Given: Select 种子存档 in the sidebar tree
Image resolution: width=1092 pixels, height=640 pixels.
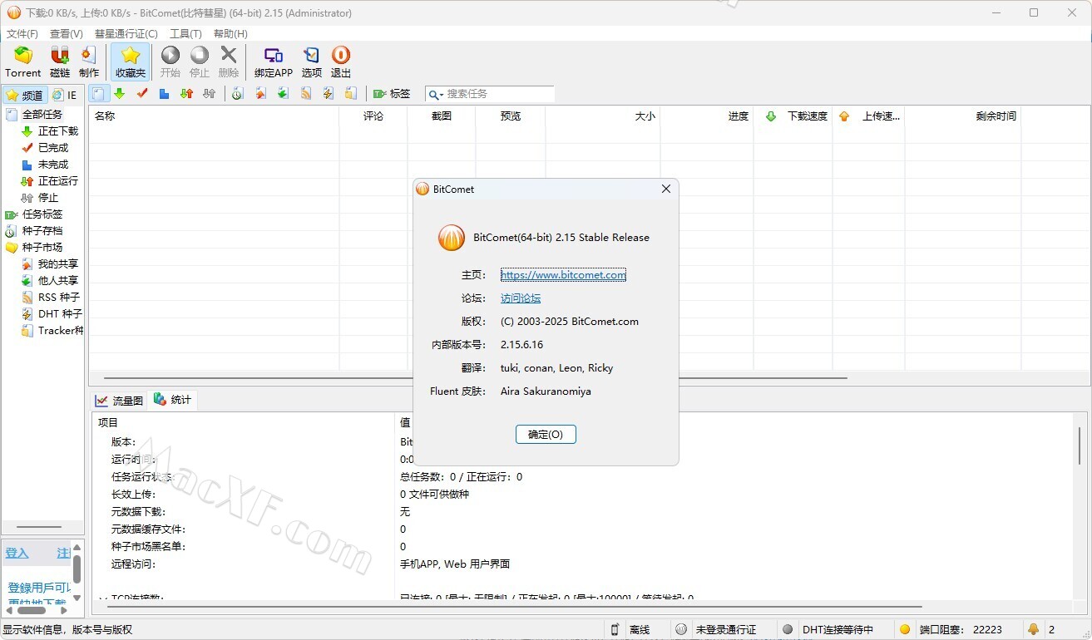Looking at the screenshot, I should pos(42,231).
